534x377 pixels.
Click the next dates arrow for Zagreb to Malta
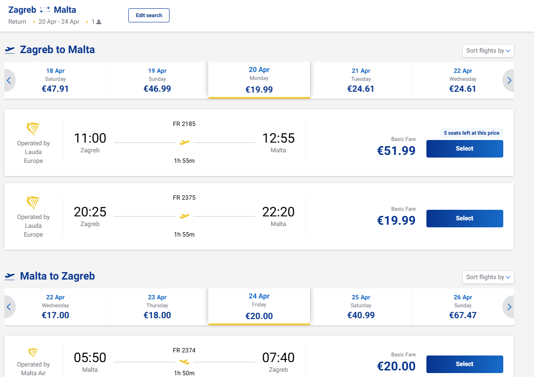509,80
